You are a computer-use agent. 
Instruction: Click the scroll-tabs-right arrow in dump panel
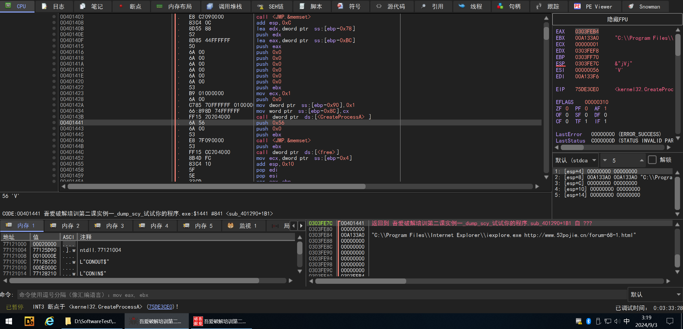[x=301, y=226]
